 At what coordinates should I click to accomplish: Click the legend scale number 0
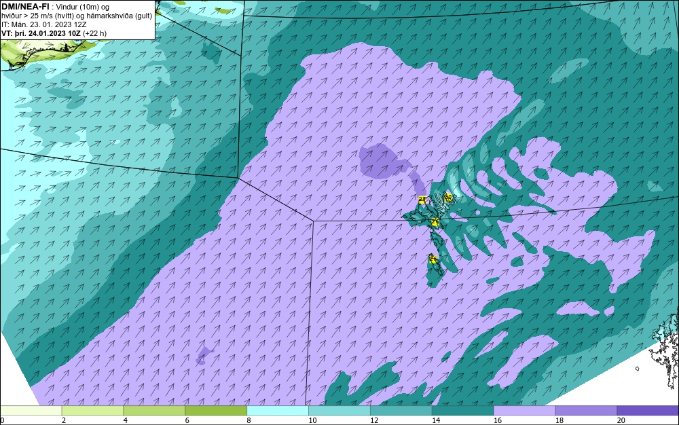(2, 420)
